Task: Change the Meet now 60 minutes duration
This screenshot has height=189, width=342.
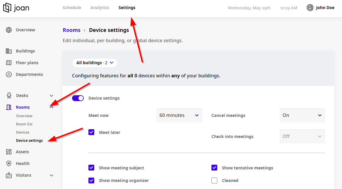Action: [x=179, y=115]
